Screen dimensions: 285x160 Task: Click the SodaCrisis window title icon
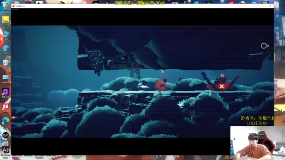pos(13,6)
